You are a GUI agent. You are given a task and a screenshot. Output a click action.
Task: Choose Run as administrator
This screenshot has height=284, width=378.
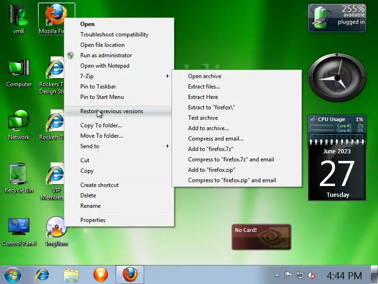pos(120,55)
